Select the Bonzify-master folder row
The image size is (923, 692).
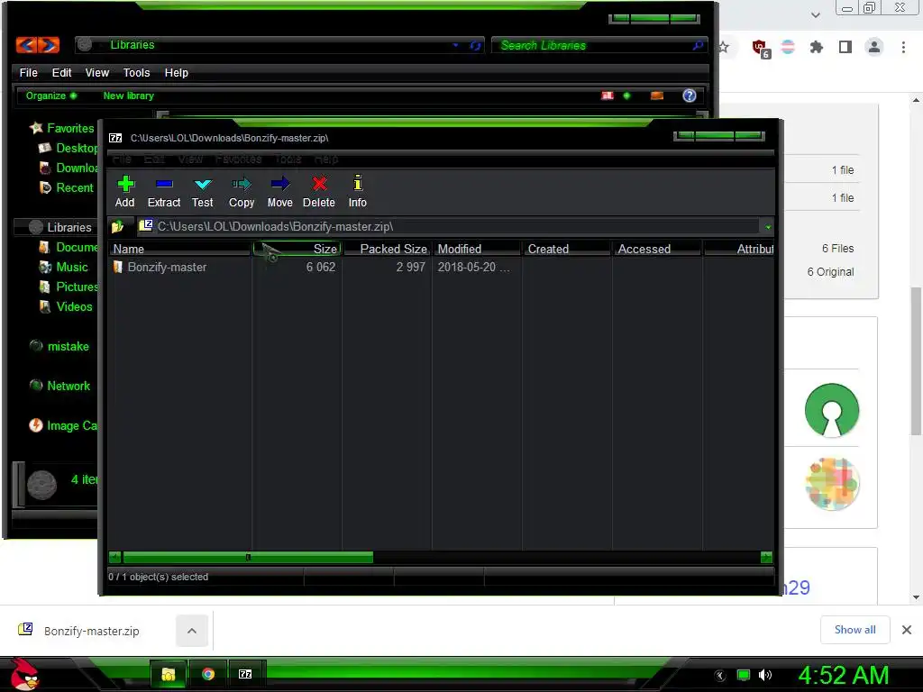click(x=160, y=267)
